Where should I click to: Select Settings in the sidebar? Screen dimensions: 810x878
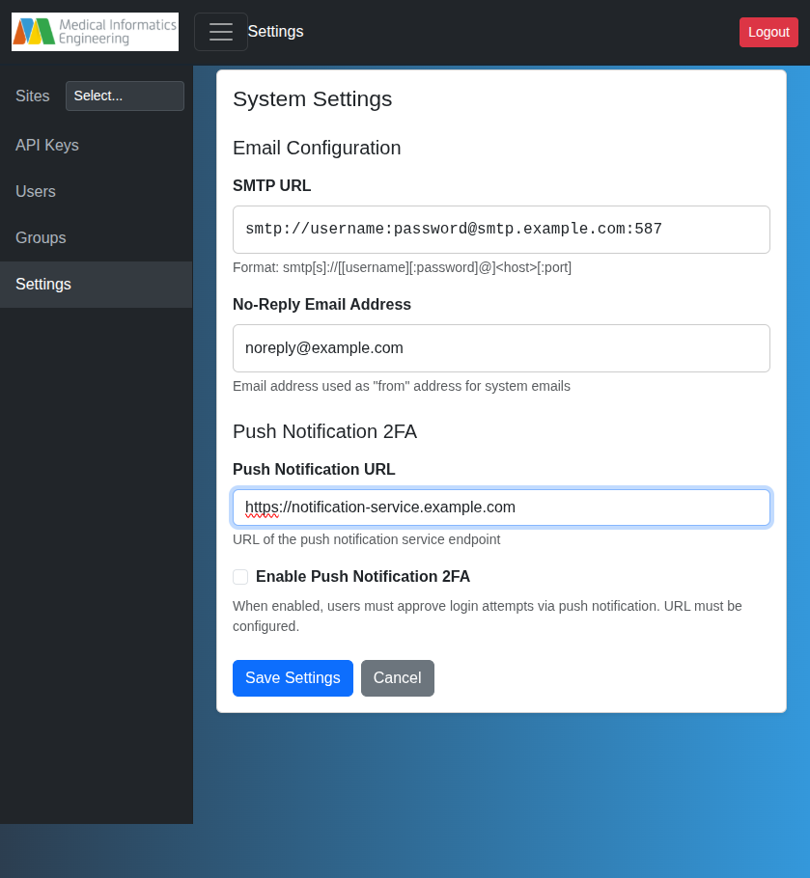coord(42,284)
